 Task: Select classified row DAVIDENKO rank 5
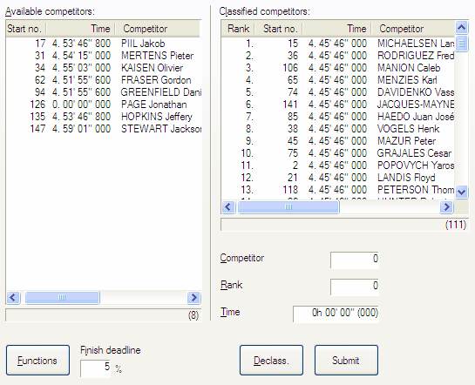click(338, 92)
